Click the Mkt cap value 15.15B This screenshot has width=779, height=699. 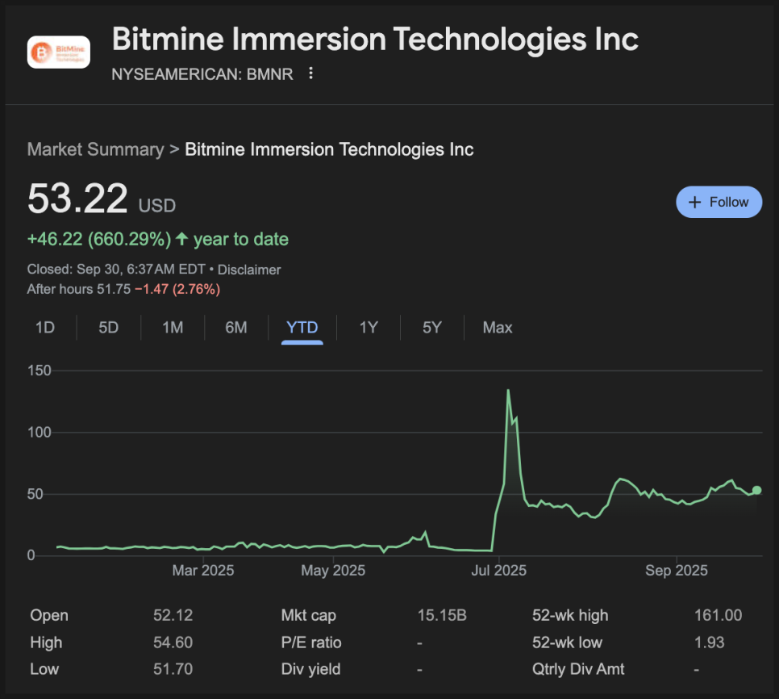coord(442,616)
